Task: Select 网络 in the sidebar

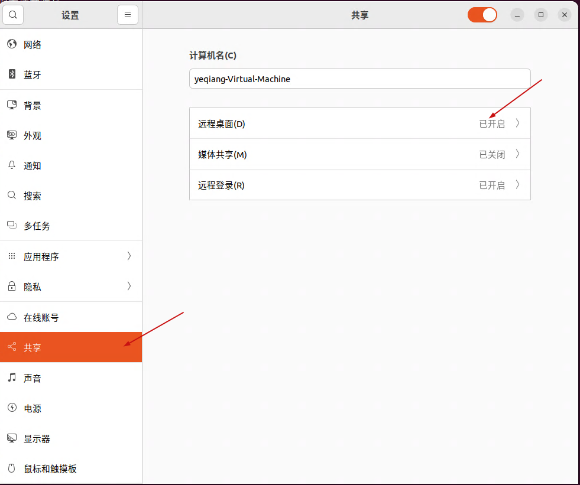Action: tap(71, 44)
